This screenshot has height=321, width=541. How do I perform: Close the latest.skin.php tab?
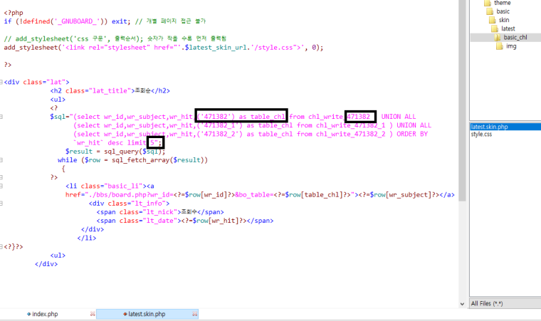(194, 314)
